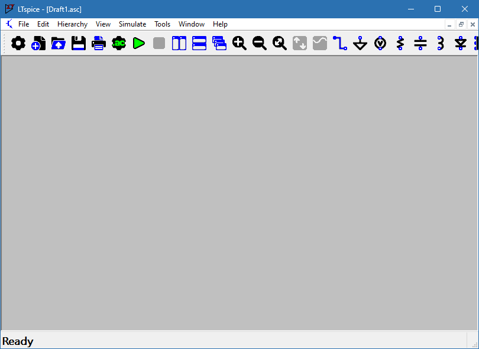Image resolution: width=479 pixels, height=349 pixels.
Task: Open the Hierarchy menu
Action: click(x=72, y=24)
